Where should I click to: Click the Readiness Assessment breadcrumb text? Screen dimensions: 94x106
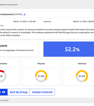tap(9, 5)
